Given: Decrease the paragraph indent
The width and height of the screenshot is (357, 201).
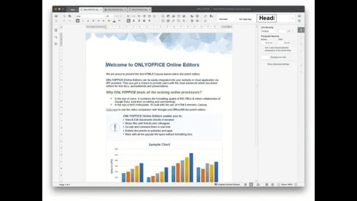Looking at the screenshot, I should [144, 16].
